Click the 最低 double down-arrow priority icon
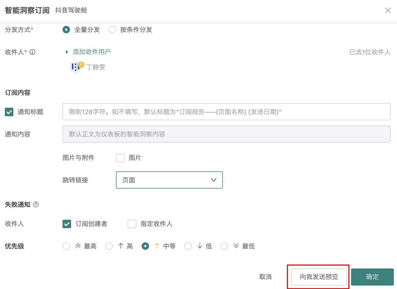 pyautogui.click(x=236, y=246)
